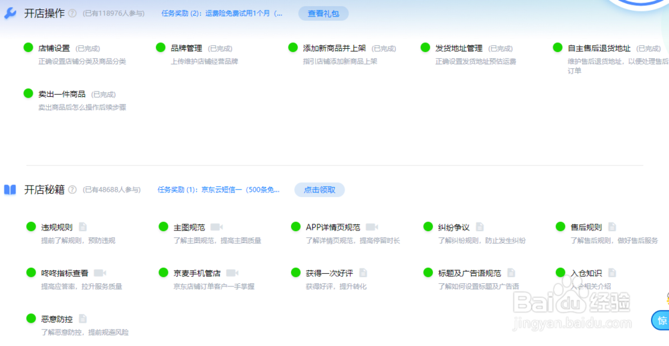
Task: Click the green status dot for 店铺设置
Action: pos(28,47)
